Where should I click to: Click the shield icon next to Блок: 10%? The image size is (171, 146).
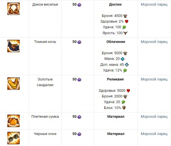coord(124,108)
